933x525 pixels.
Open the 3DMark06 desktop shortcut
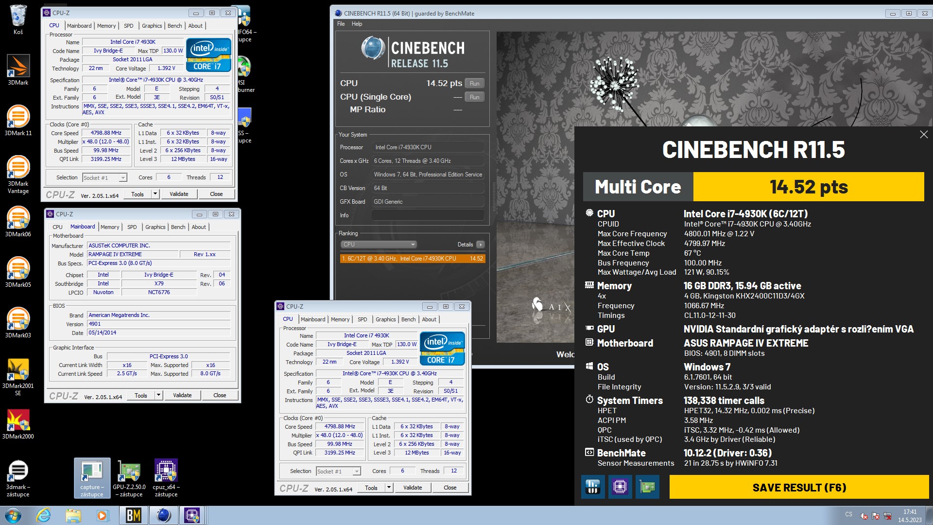18,222
